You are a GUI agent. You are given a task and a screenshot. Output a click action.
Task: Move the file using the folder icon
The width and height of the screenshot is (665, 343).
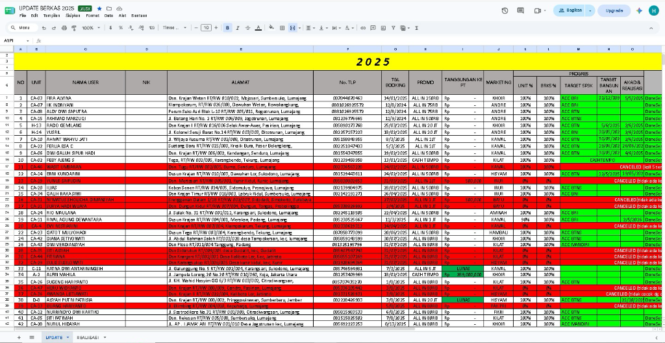109,8
